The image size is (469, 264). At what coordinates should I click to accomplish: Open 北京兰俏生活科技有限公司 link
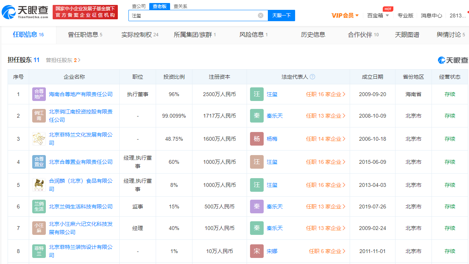click(81, 207)
